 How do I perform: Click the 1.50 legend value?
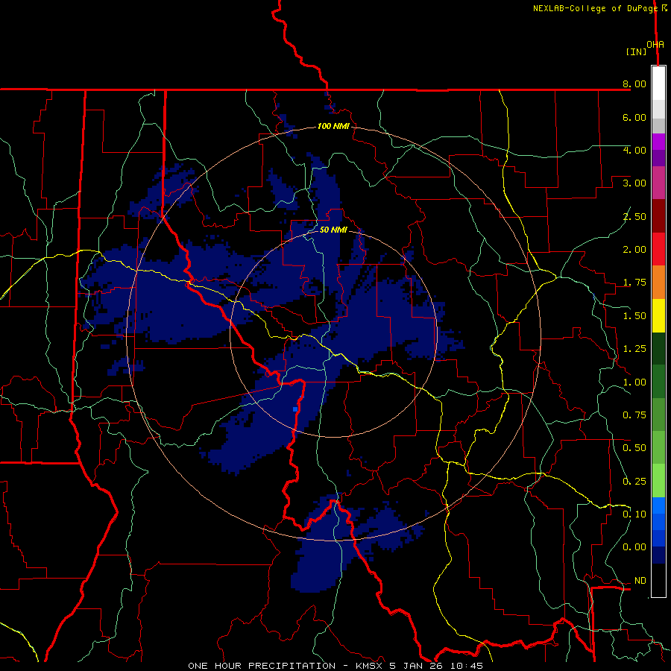coord(634,316)
